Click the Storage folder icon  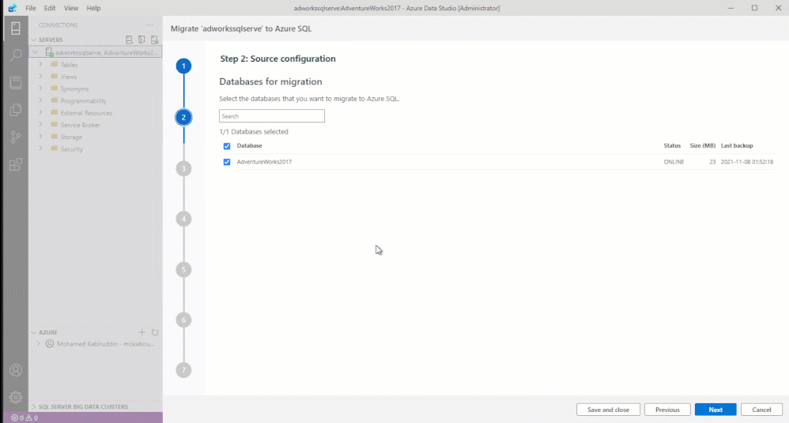click(x=55, y=136)
